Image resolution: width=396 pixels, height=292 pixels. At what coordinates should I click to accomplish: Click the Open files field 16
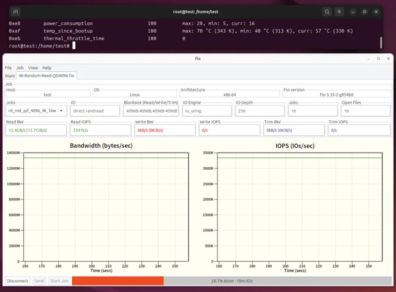(366, 111)
